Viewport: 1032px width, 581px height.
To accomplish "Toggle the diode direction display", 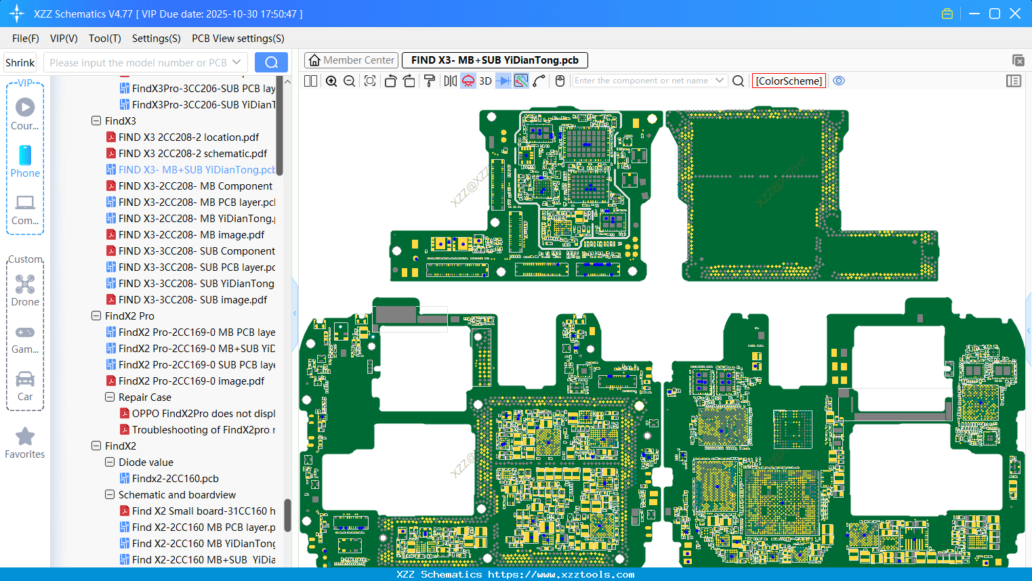I will pos(503,81).
